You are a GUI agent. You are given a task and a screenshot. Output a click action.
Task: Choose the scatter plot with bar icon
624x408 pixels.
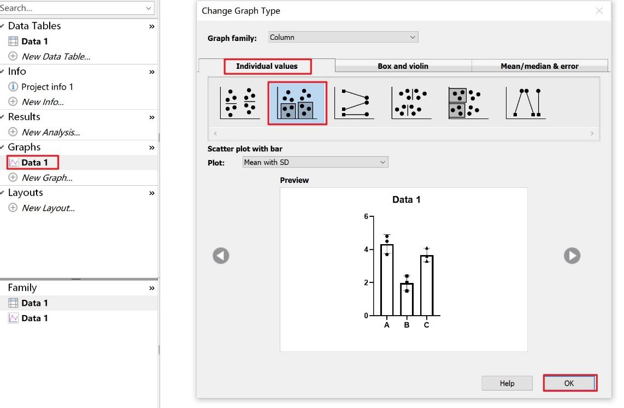tap(297, 103)
